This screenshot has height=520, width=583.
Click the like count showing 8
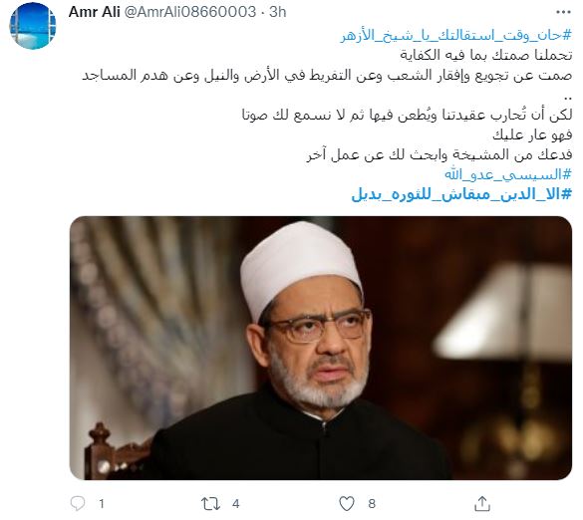coord(372,504)
